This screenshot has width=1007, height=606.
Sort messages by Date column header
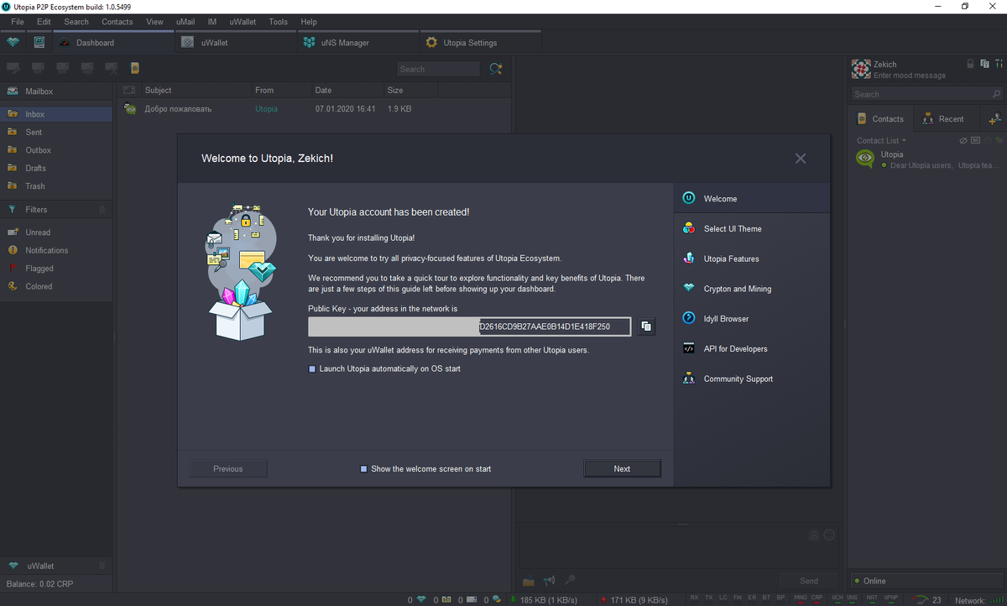[x=347, y=90]
